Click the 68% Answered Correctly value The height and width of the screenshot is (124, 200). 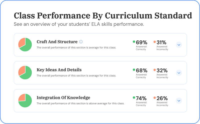[x=141, y=71]
